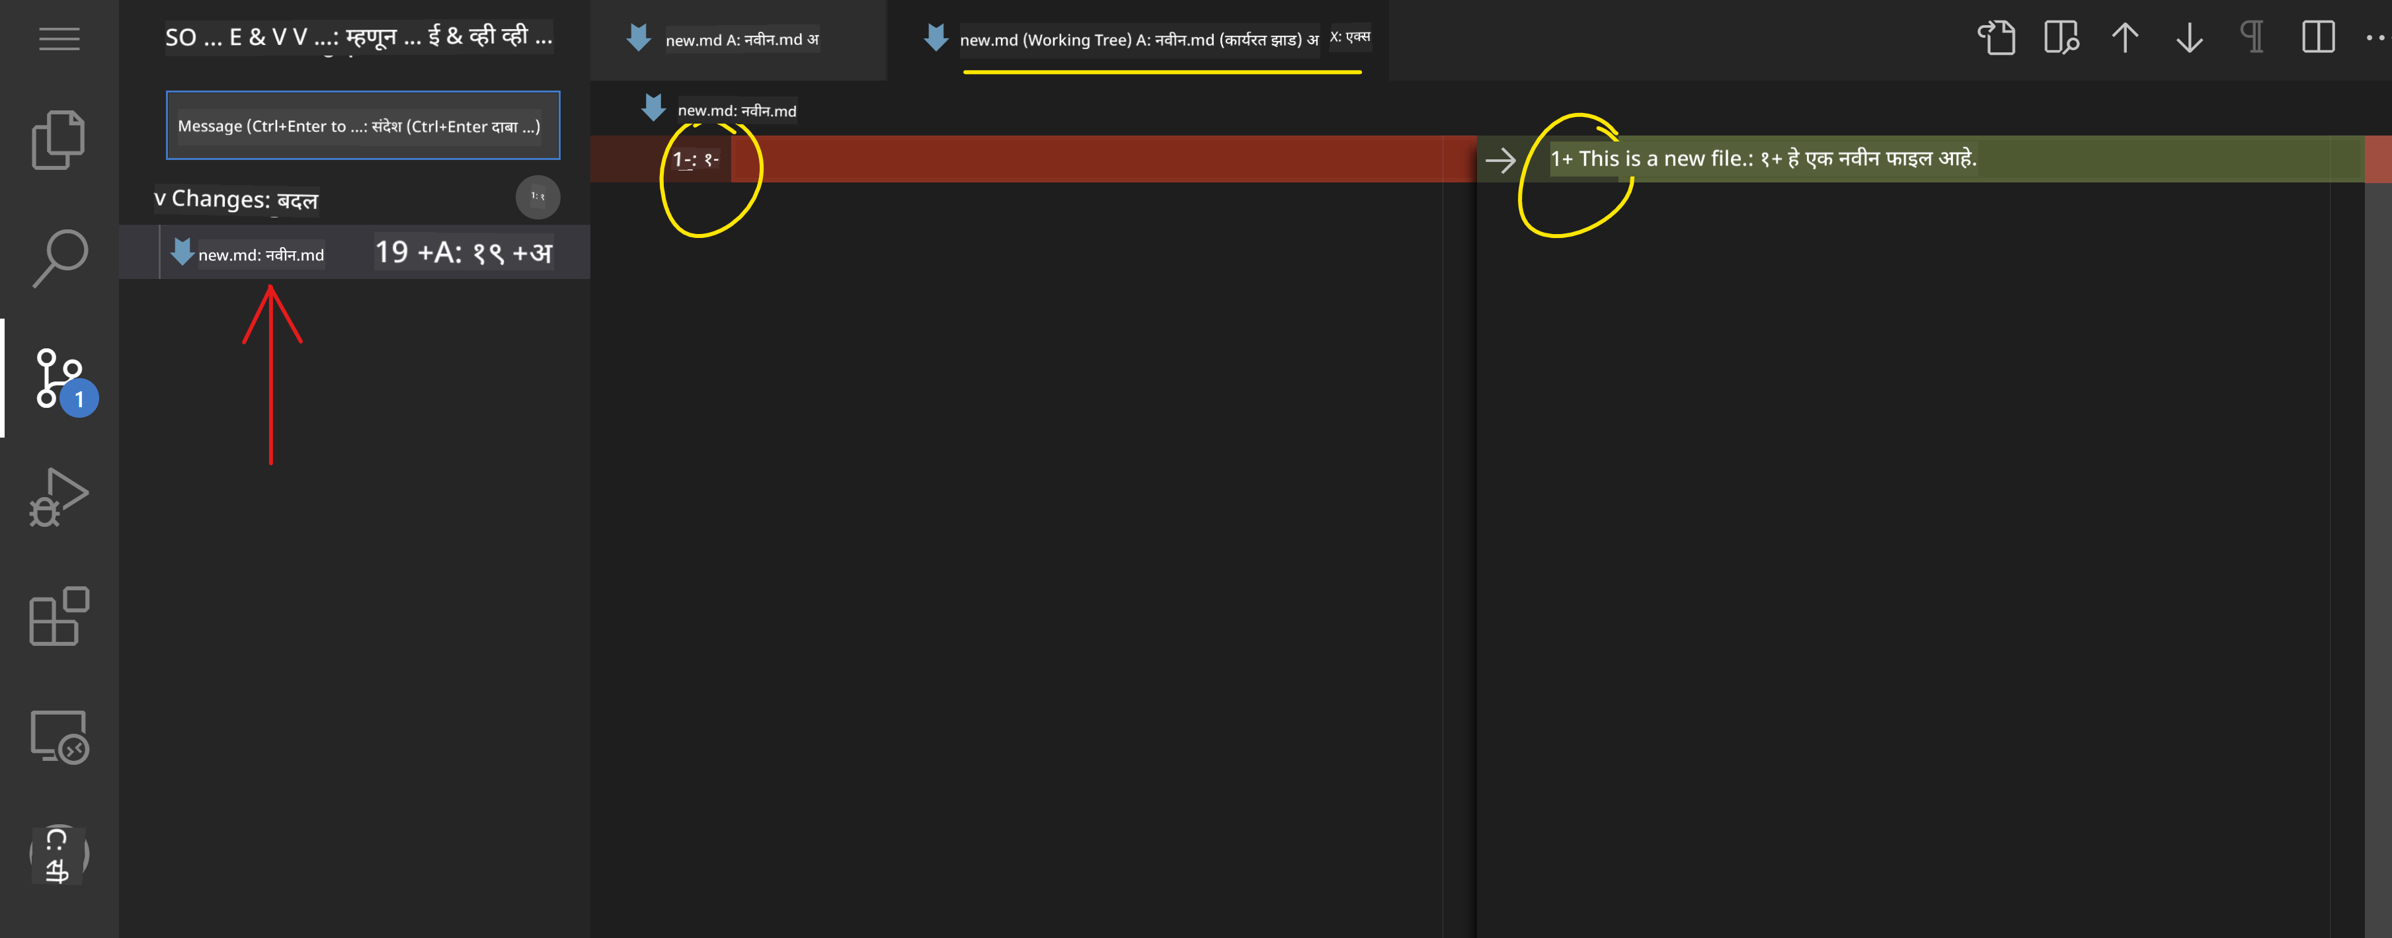
Task: Open the Search view
Action: [60, 258]
